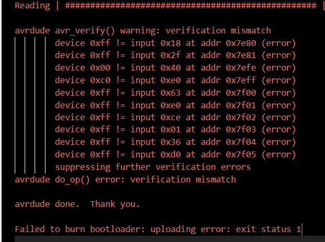Click the avr_verify() verification mismatch warning line
This screenshot has width=325, height=242.
(x=143, y=31)
